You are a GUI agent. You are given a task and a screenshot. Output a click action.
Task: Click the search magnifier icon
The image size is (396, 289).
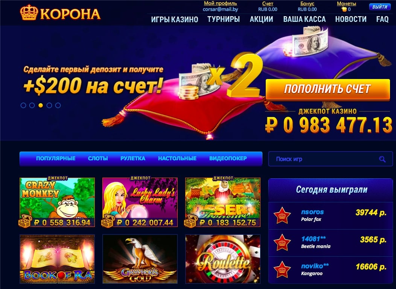coord(382,159)
